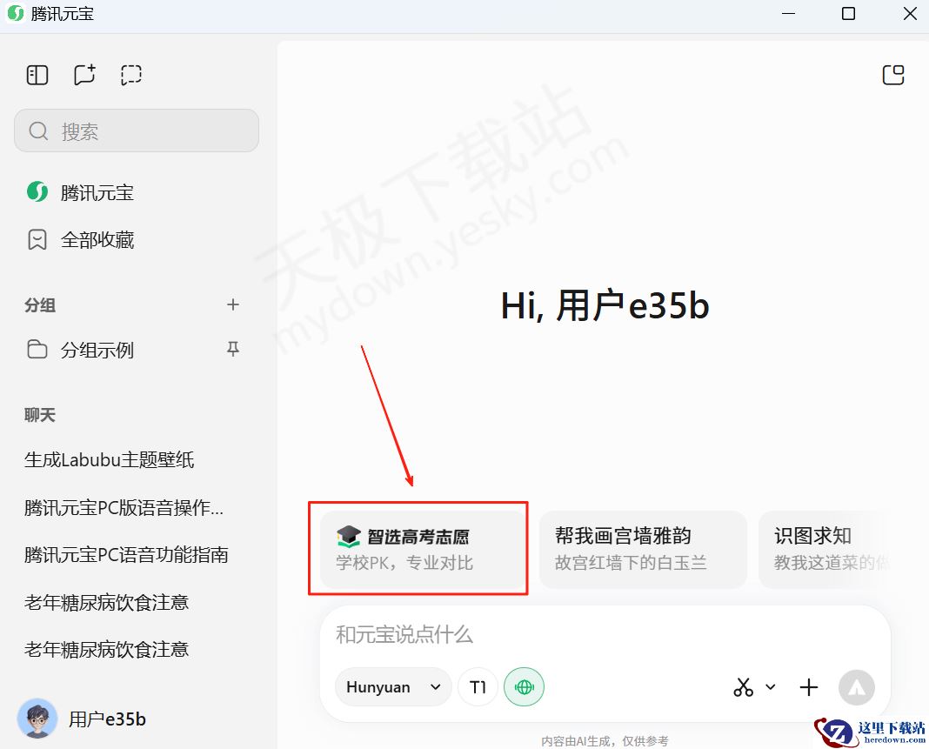Viewport: 929px width, 749px height.
Task: Click the bookmark icon beside 全部收藏
Action: (37, 240)
